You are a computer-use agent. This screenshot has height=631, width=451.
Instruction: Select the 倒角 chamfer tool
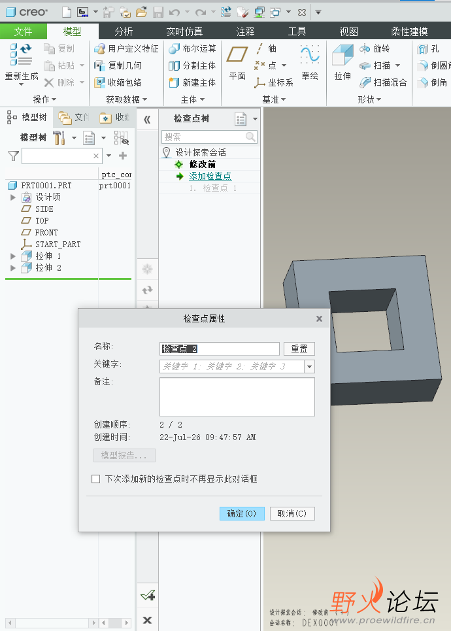(433, 82)
